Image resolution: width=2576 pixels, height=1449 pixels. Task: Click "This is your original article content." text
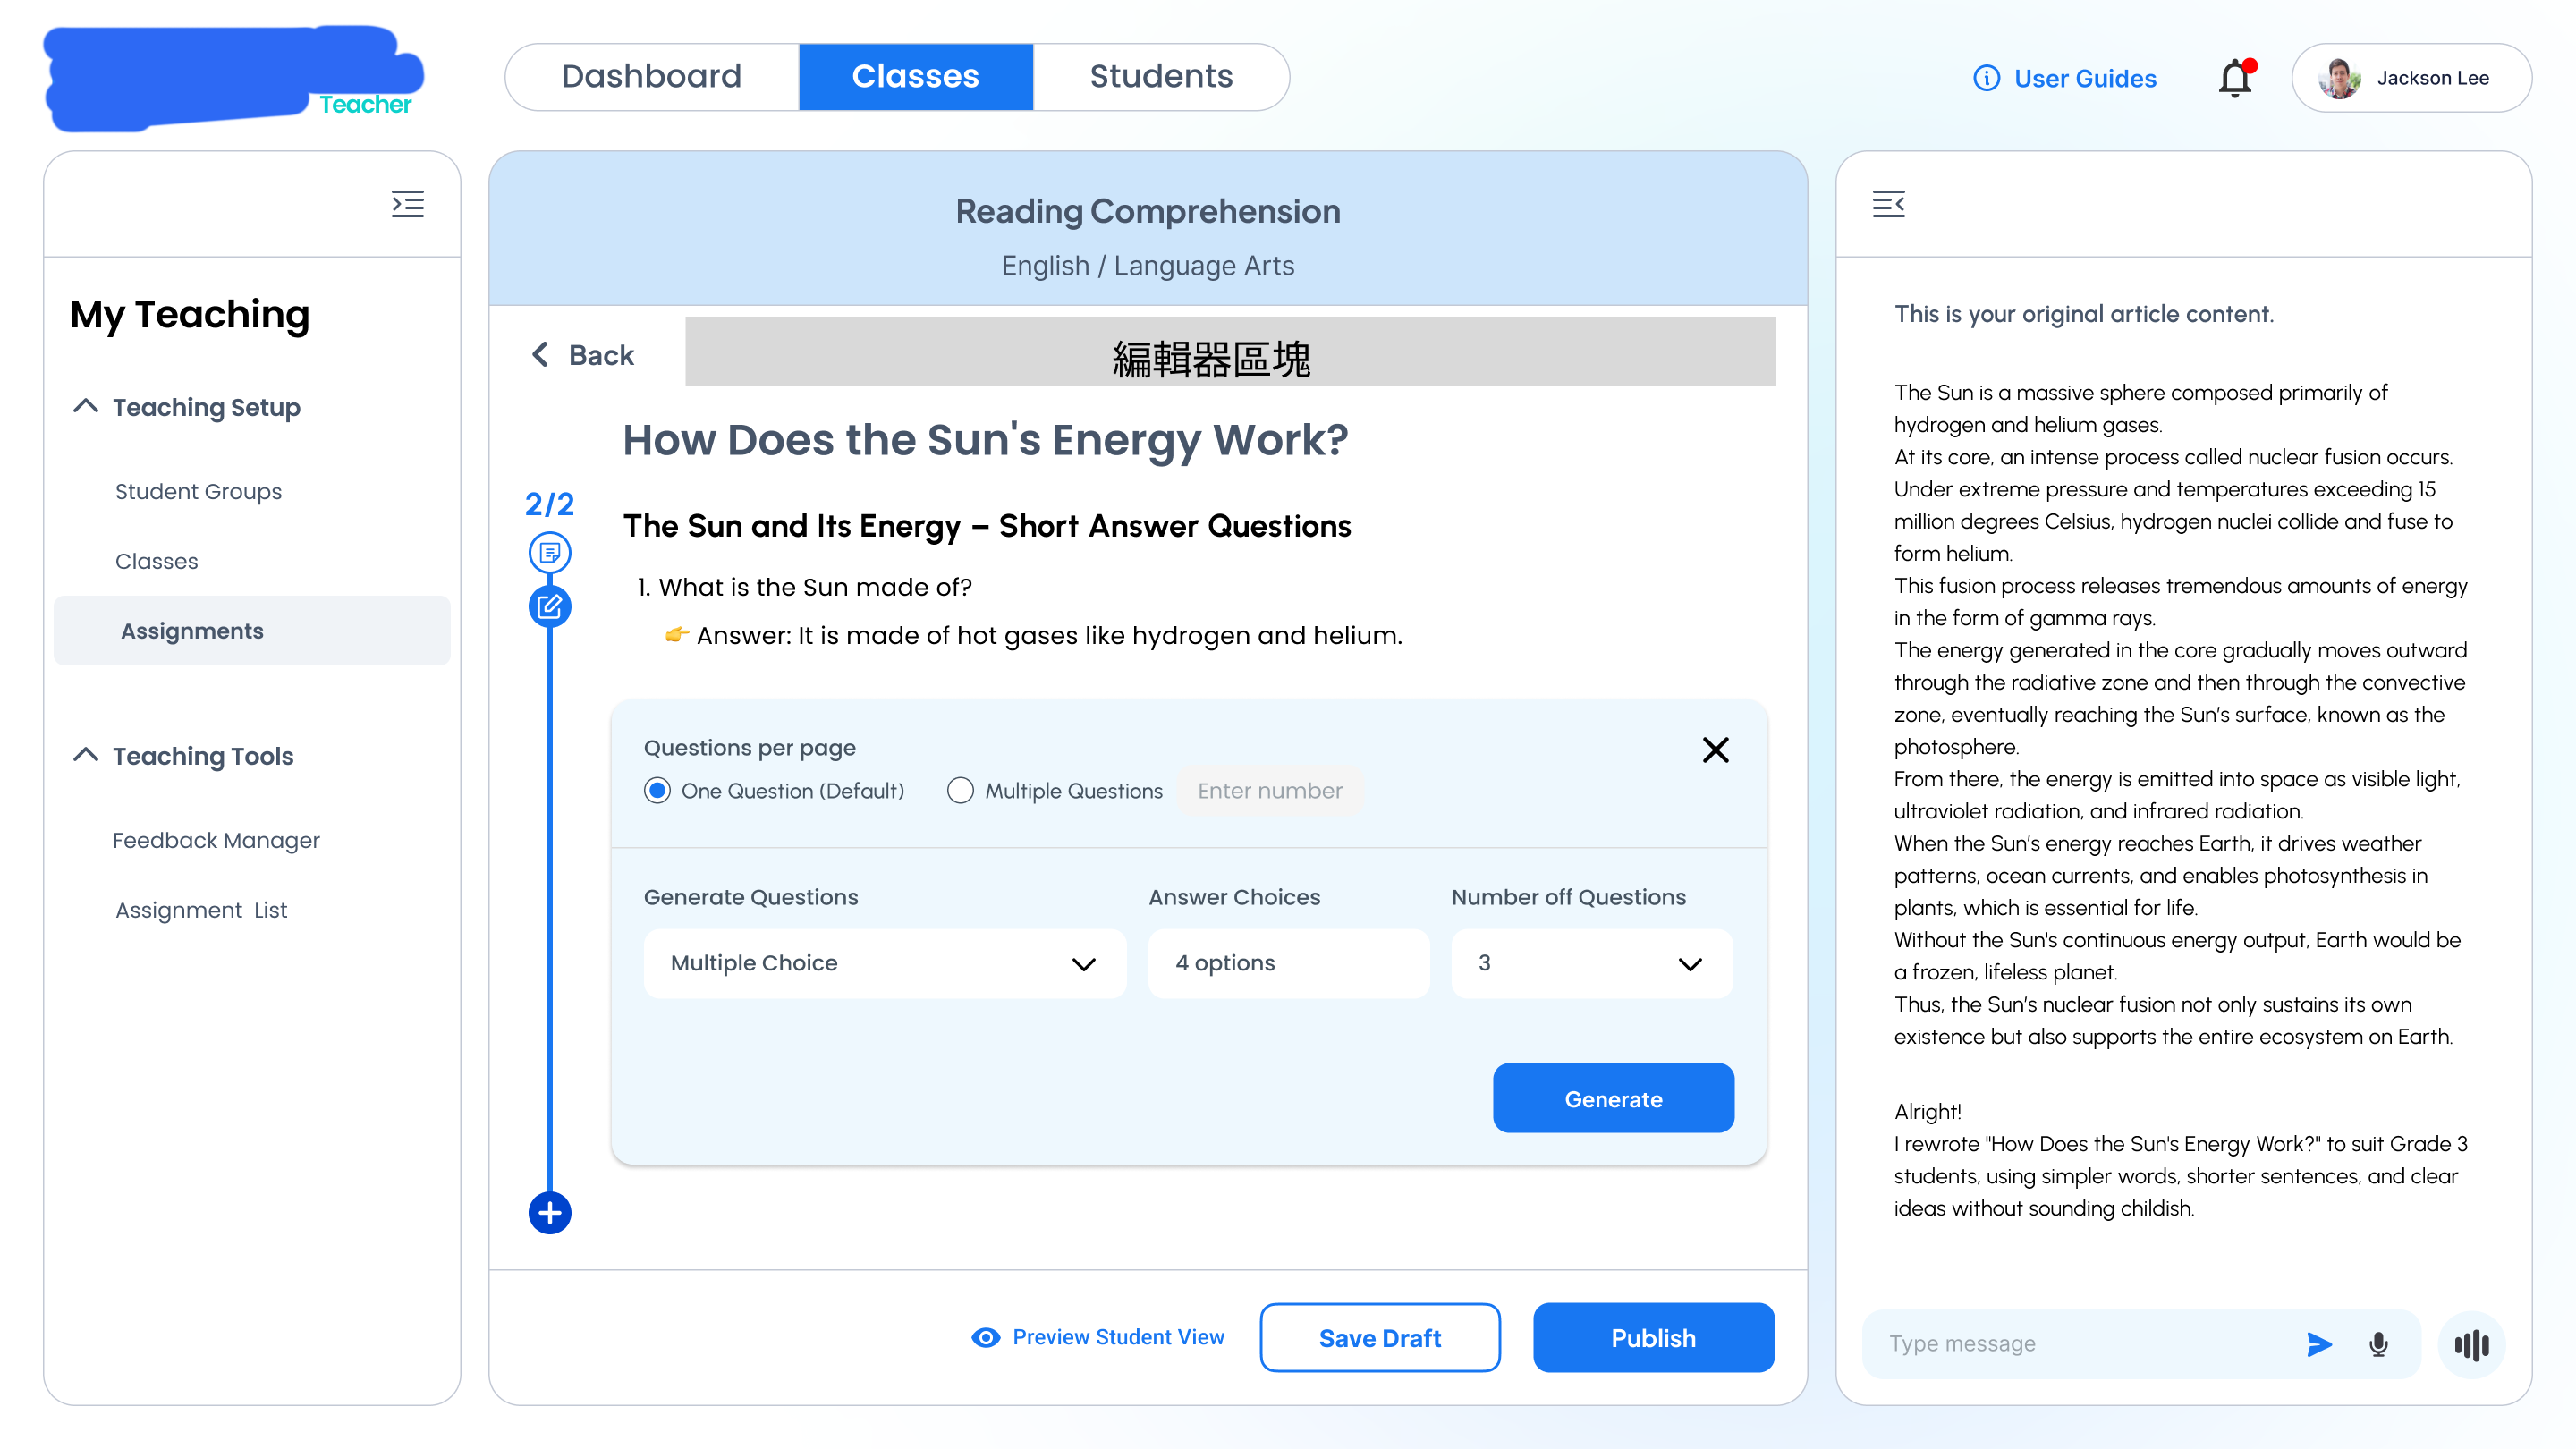point(2084,314)
